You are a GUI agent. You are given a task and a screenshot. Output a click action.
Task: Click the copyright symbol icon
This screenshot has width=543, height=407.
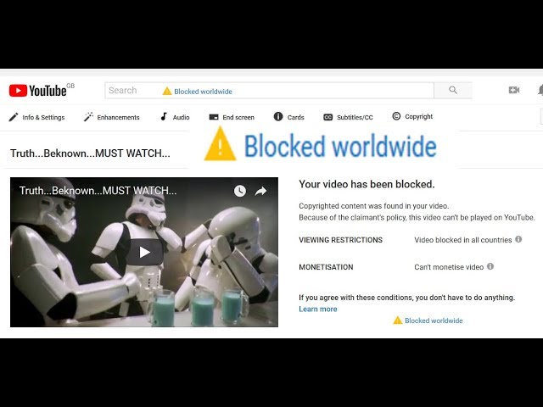[396, 116]
